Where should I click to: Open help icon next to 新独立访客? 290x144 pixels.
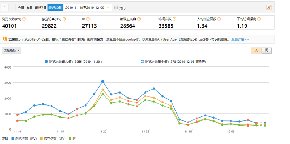pos(139,19)
